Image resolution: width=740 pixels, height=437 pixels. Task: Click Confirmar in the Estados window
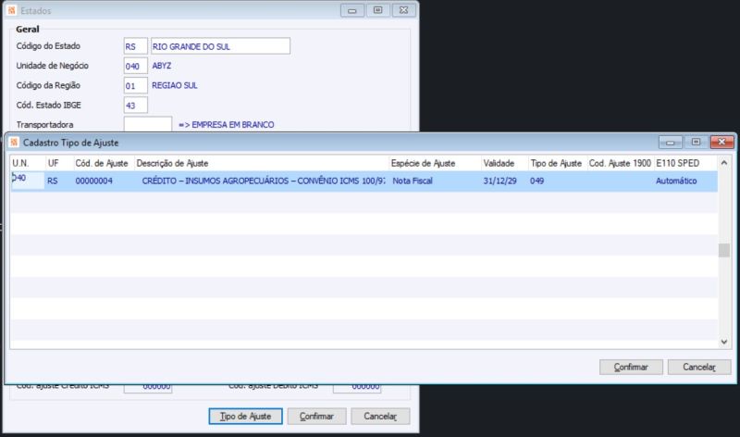pyautogui.click(x=316, y=417)
